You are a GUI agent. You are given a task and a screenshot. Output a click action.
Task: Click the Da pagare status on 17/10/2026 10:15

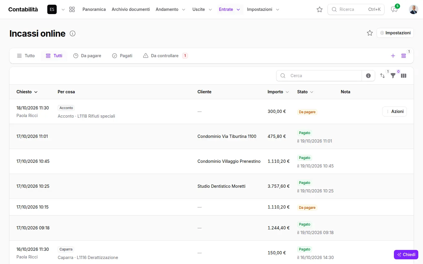pos(307,208)
